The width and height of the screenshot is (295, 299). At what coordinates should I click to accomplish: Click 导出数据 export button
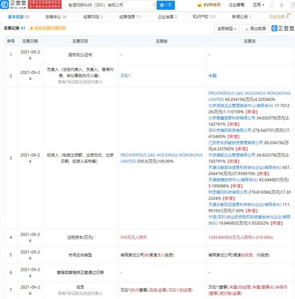(255, 29)
